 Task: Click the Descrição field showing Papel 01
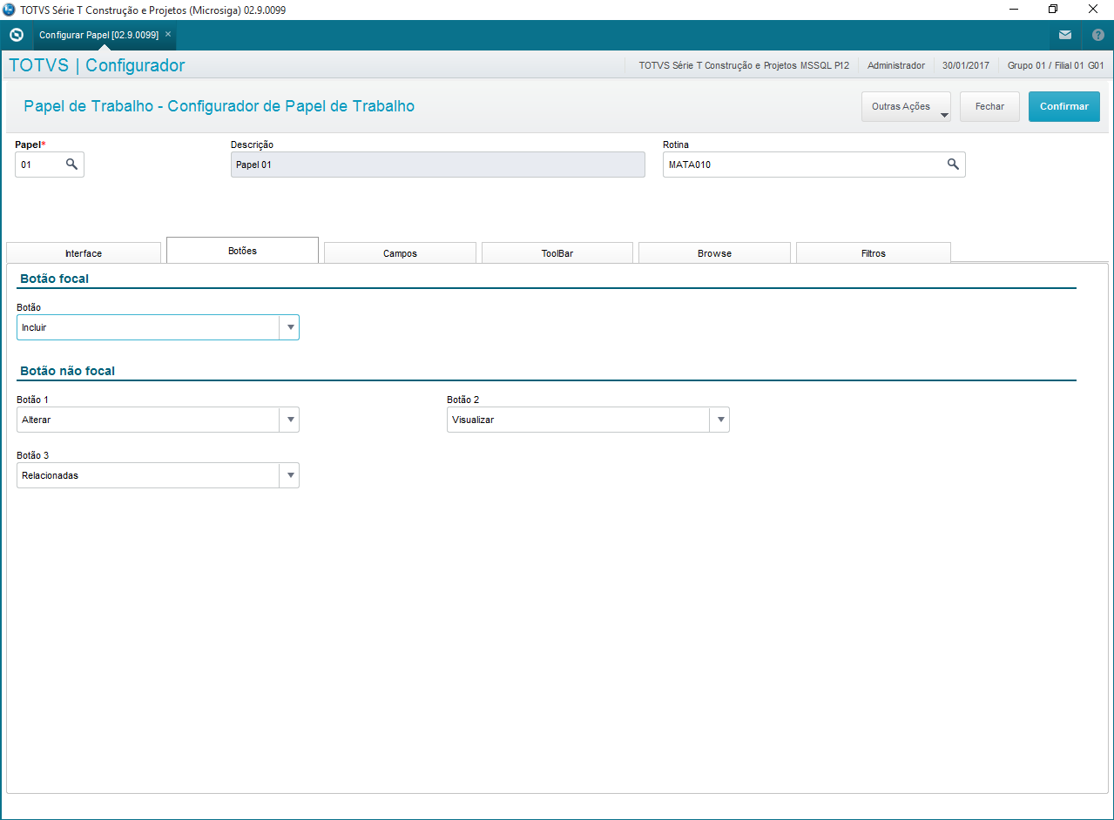(437, 164)
